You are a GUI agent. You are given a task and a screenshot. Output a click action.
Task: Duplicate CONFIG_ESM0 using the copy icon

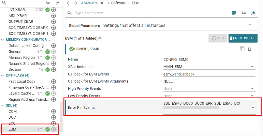pos(242,49)
